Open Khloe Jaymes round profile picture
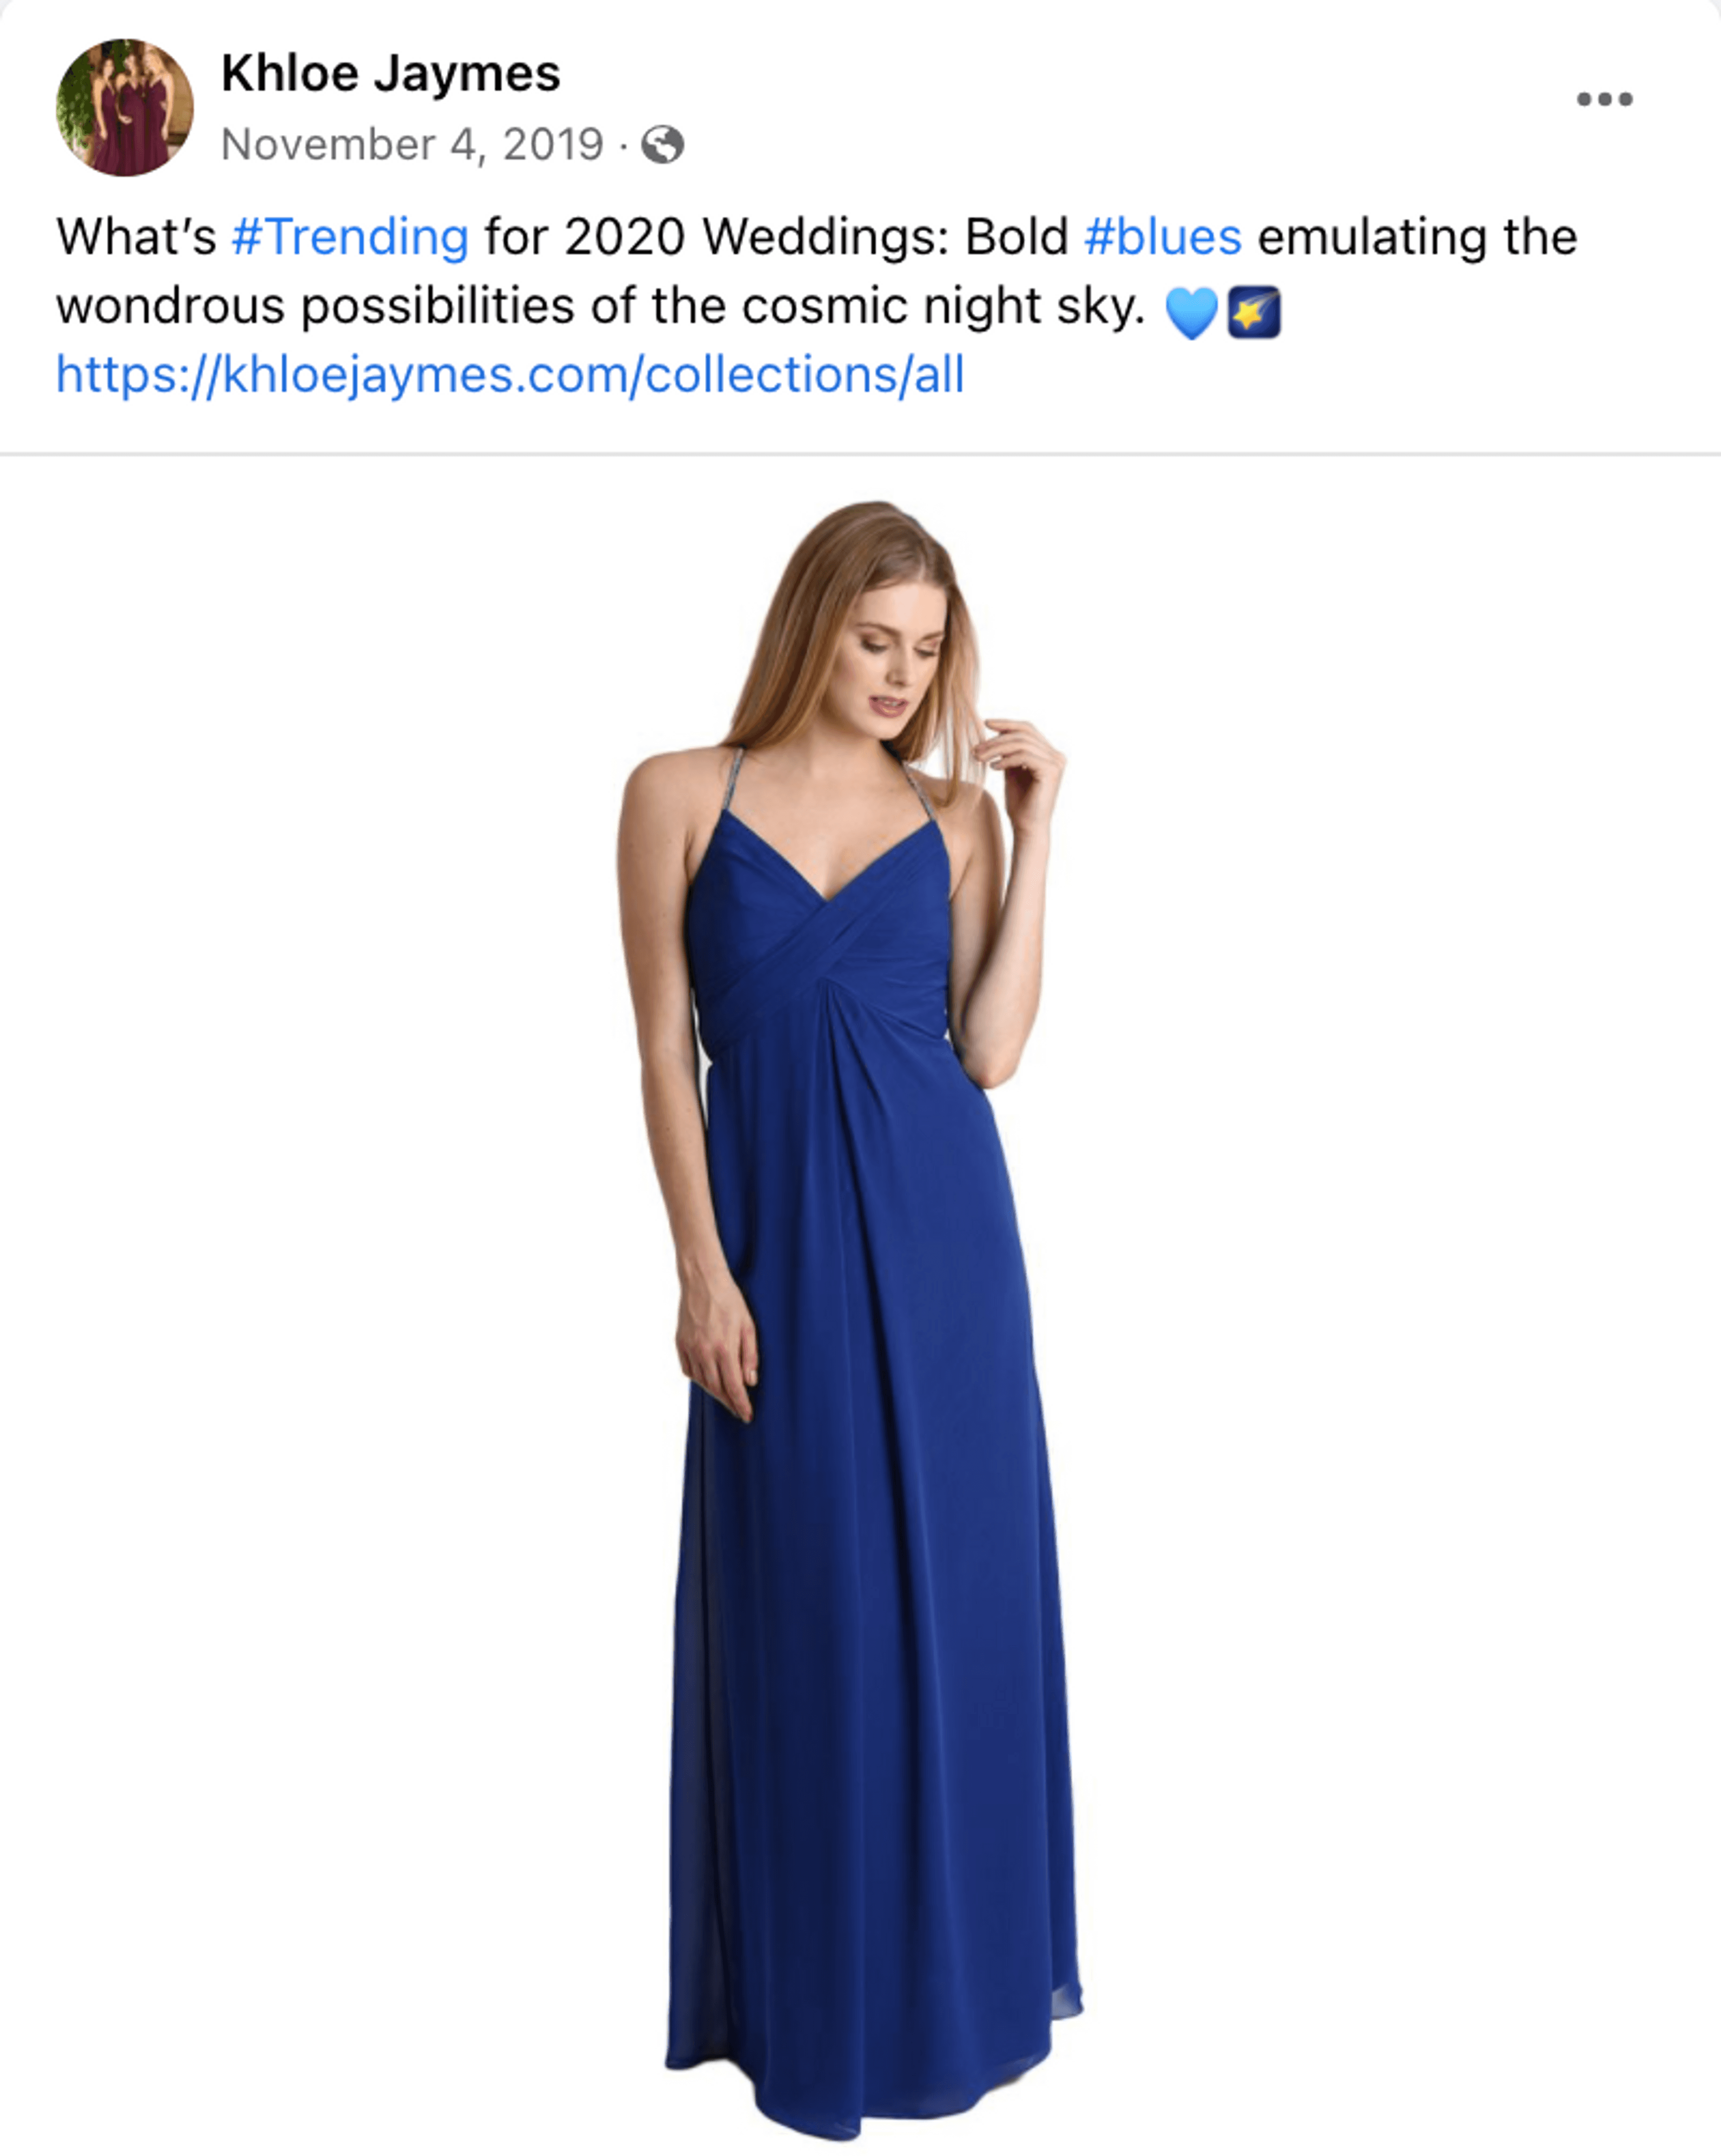The width and height of the screenshot is (1721, 2156). [x=124, y=107]
